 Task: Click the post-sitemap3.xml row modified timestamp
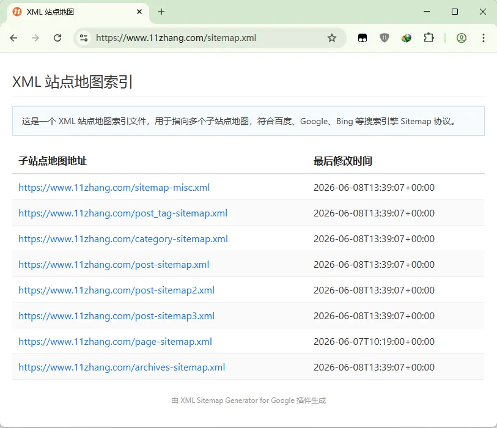374,315
